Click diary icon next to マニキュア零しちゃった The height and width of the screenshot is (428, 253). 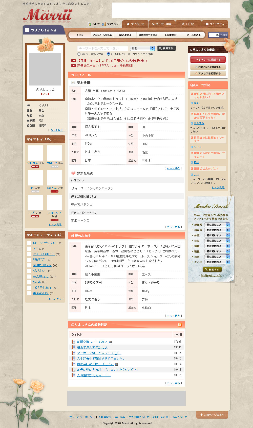coord(73,353)
